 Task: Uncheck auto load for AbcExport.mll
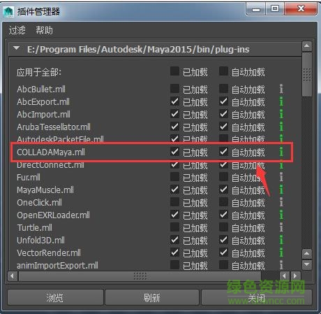click(223, 101)
